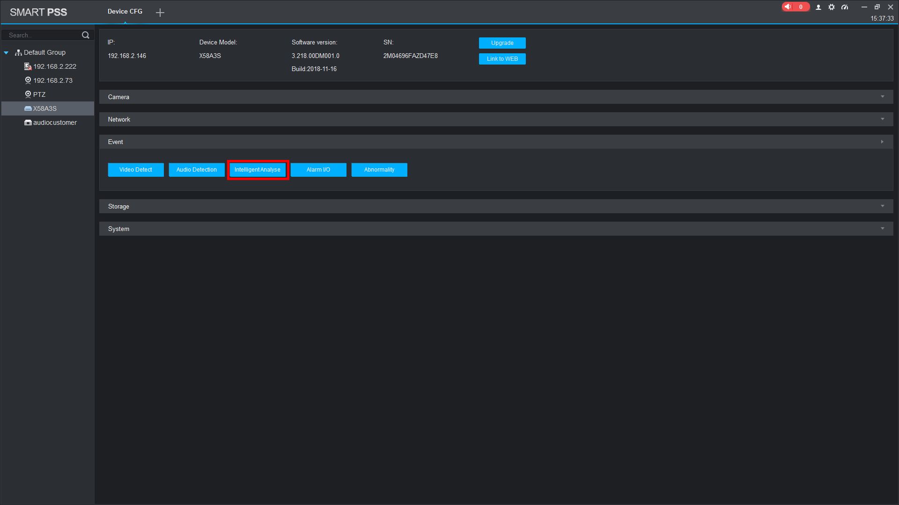The height and width of the screenshot is (505, 899).
Task: Click the add new tab plus icon
Action: tap(160, 13)
